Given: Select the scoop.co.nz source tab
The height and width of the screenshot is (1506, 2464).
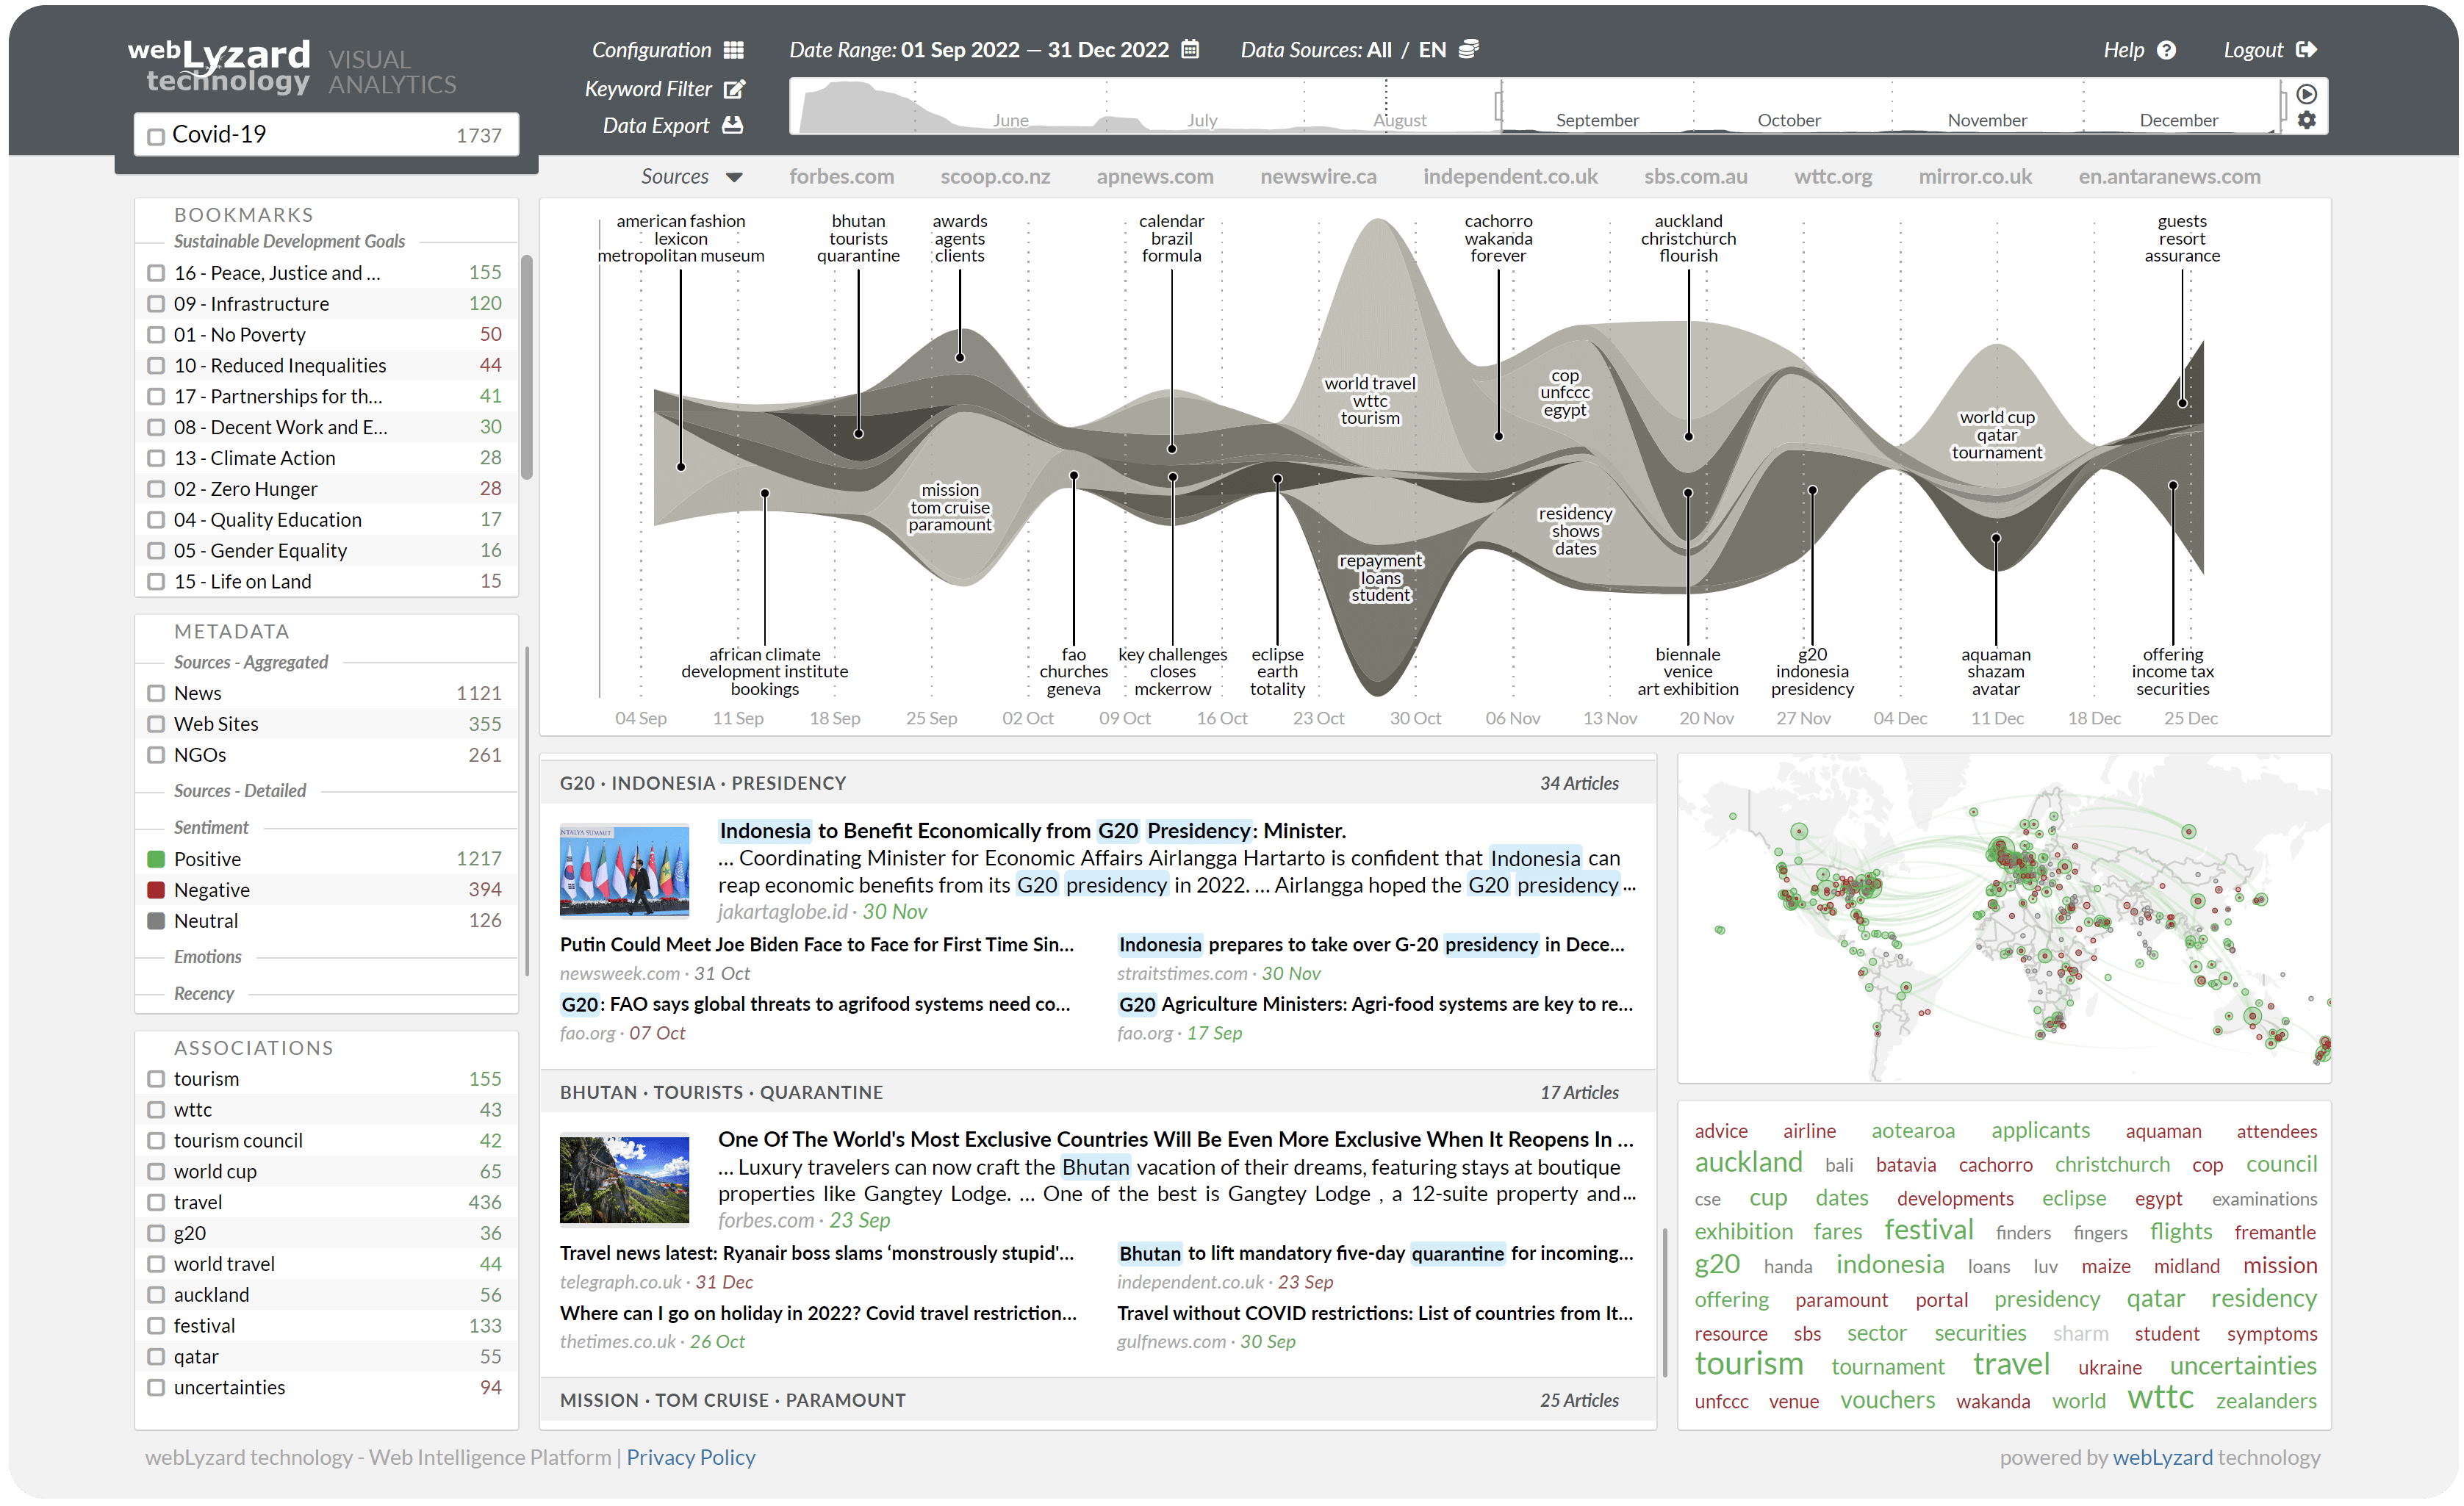Looking at the screenshot, I should [995, 176].
